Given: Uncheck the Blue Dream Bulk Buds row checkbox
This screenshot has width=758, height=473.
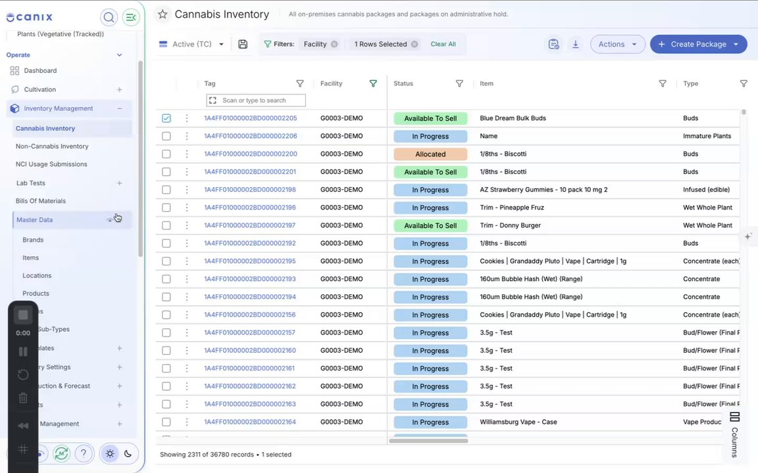Looking at the screenshot, I should click(x=166, y=118).
